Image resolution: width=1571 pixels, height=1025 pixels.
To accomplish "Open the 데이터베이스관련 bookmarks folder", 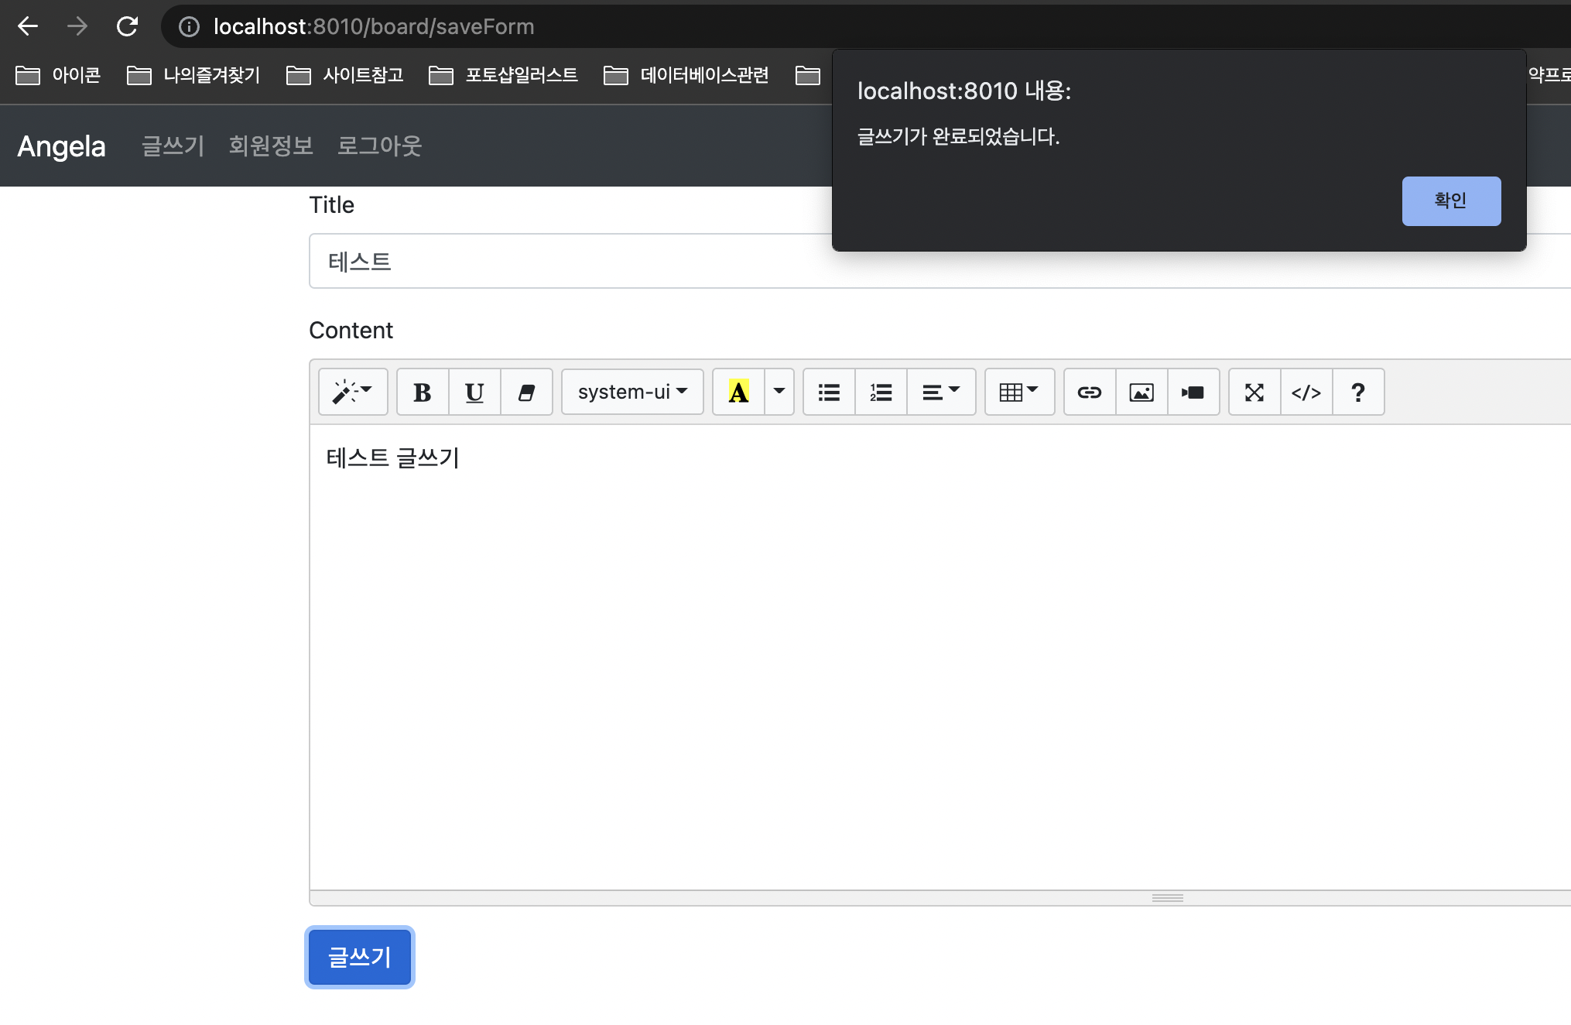I will [x=686, y=75].
